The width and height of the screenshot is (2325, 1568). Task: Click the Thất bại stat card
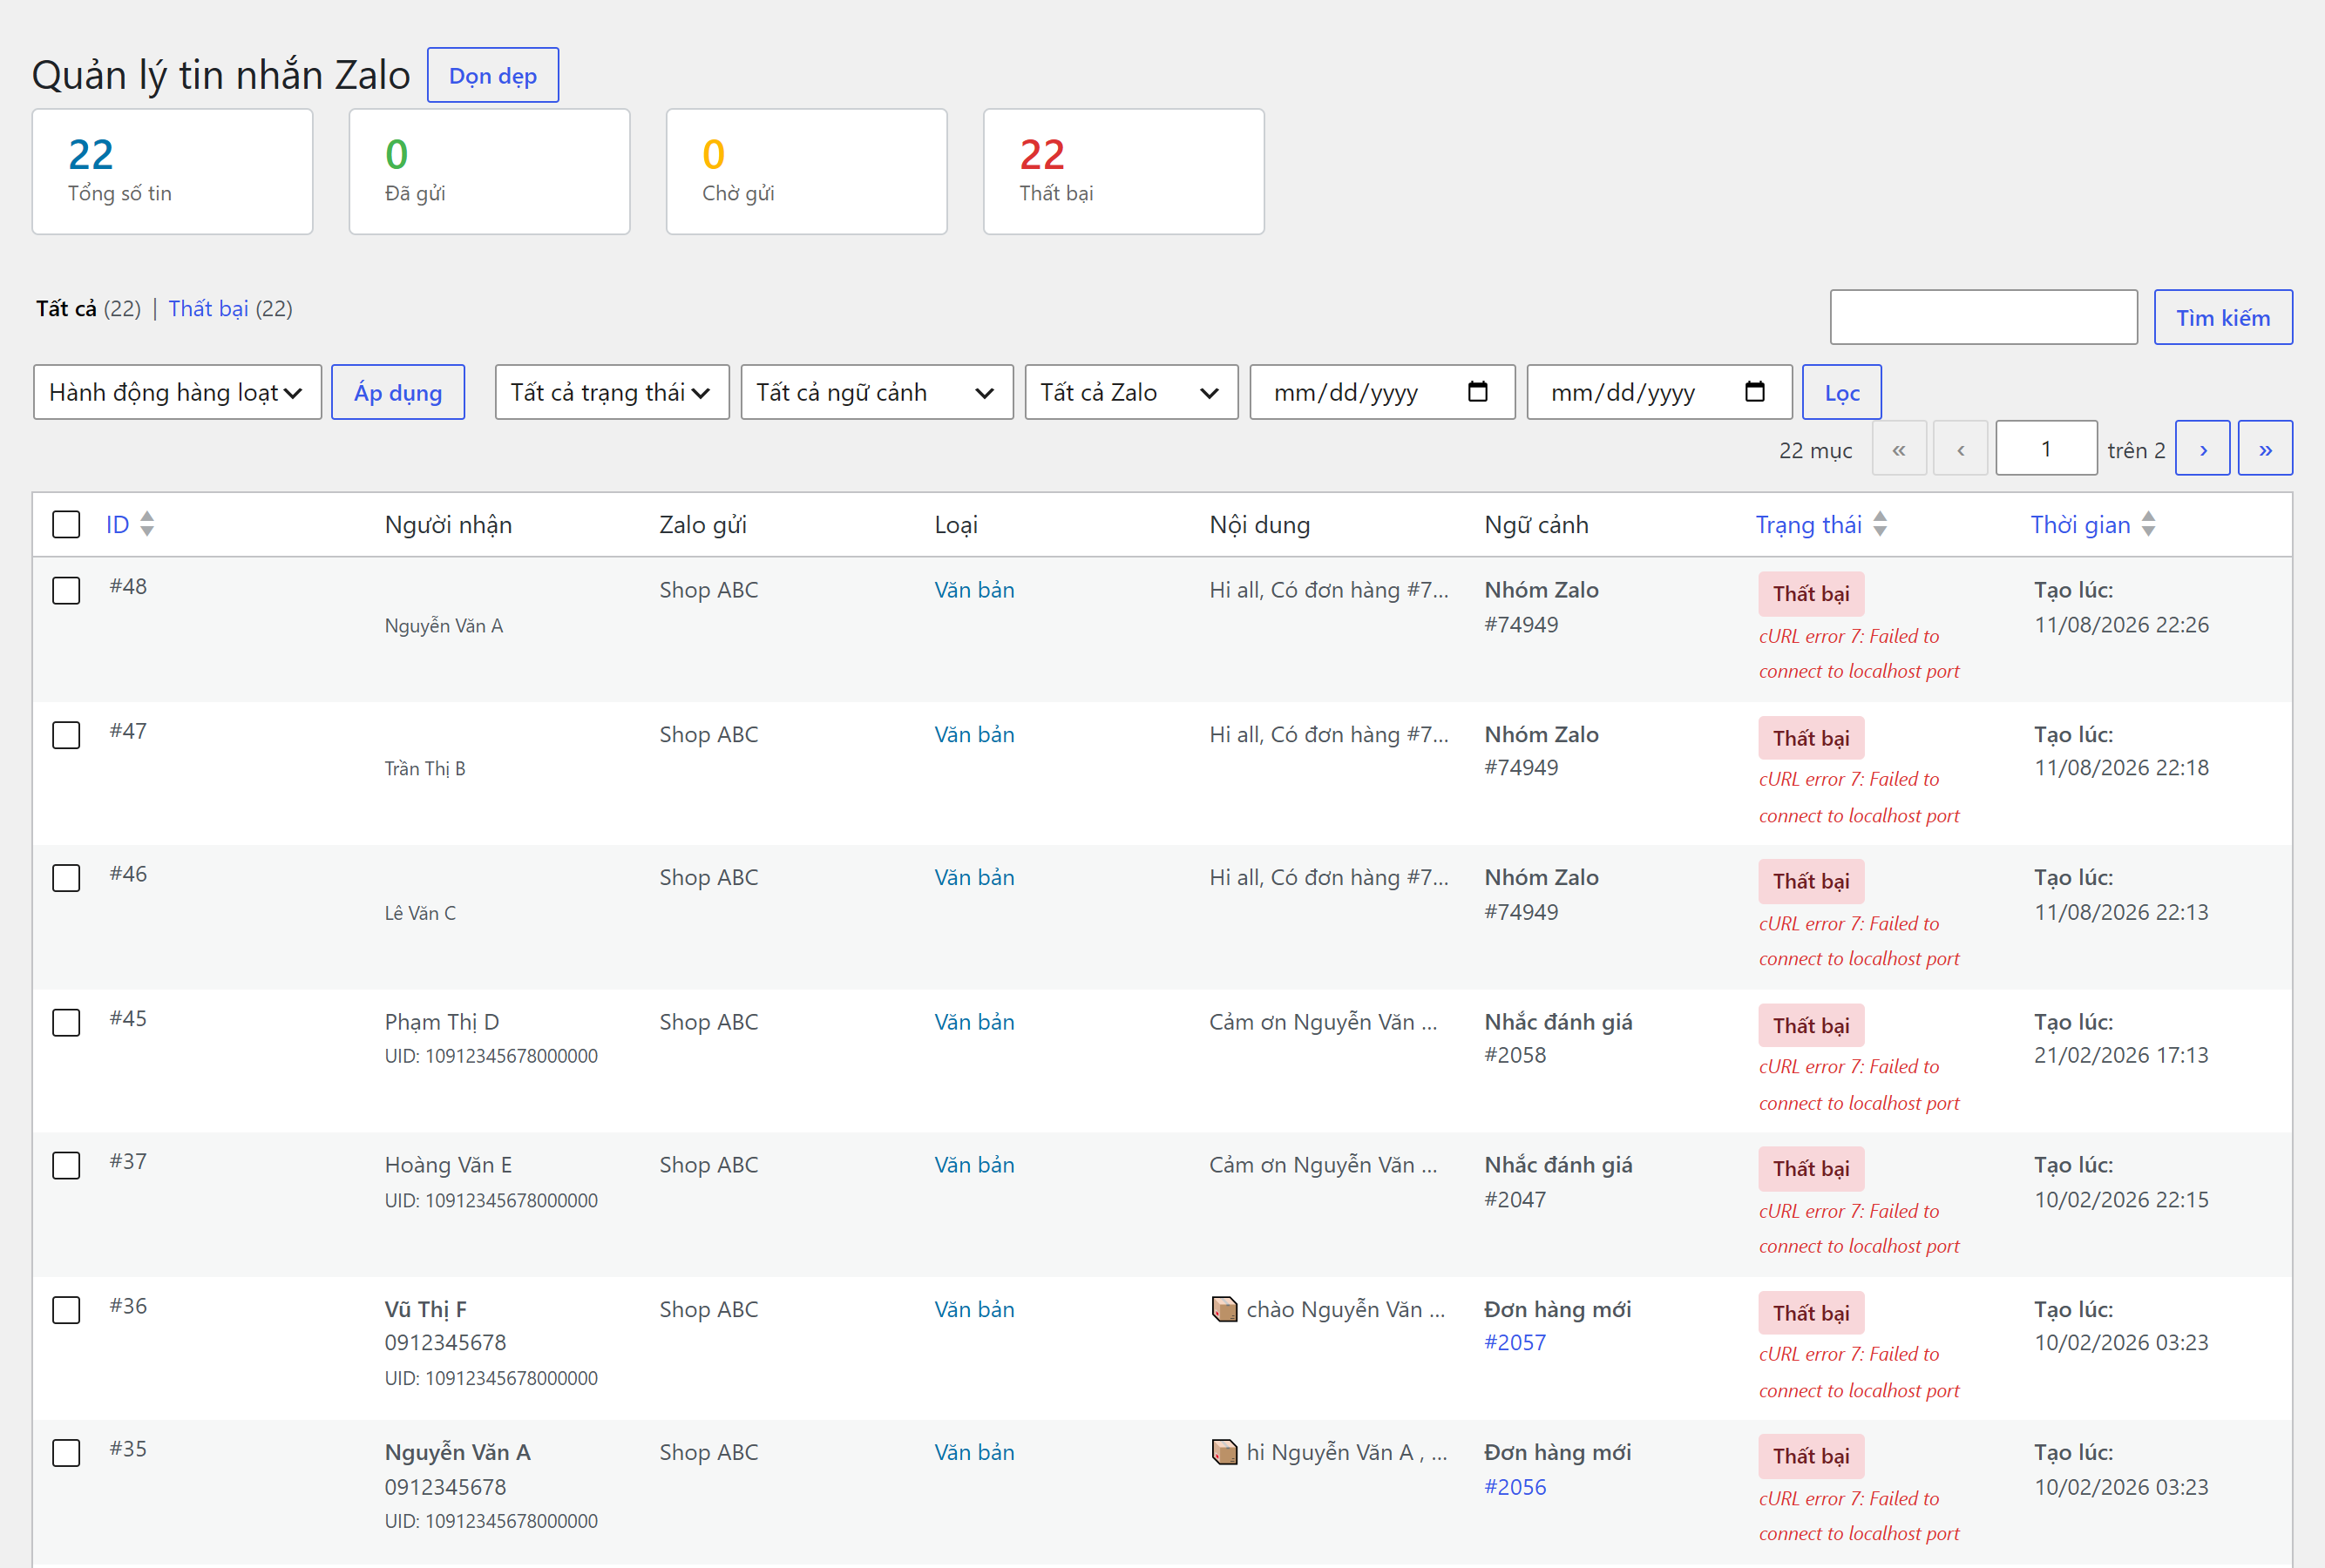click(x=1123, y=172)
